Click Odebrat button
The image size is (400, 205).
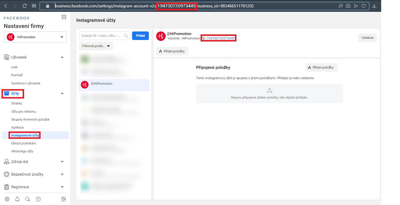(367, 38)
